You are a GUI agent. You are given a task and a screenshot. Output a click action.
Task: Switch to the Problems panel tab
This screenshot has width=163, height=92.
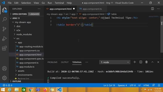pyautogui.click(x=52, y=62)
